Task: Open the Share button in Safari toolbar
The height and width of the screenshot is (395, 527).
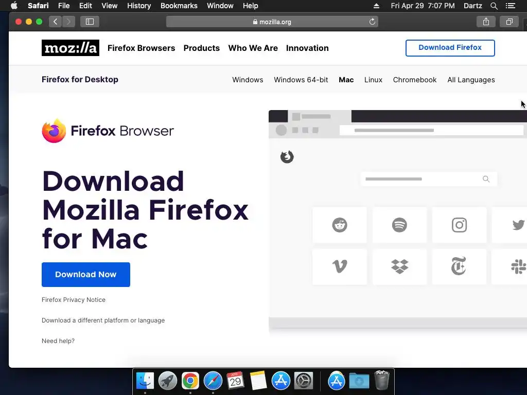Action: 486,22
